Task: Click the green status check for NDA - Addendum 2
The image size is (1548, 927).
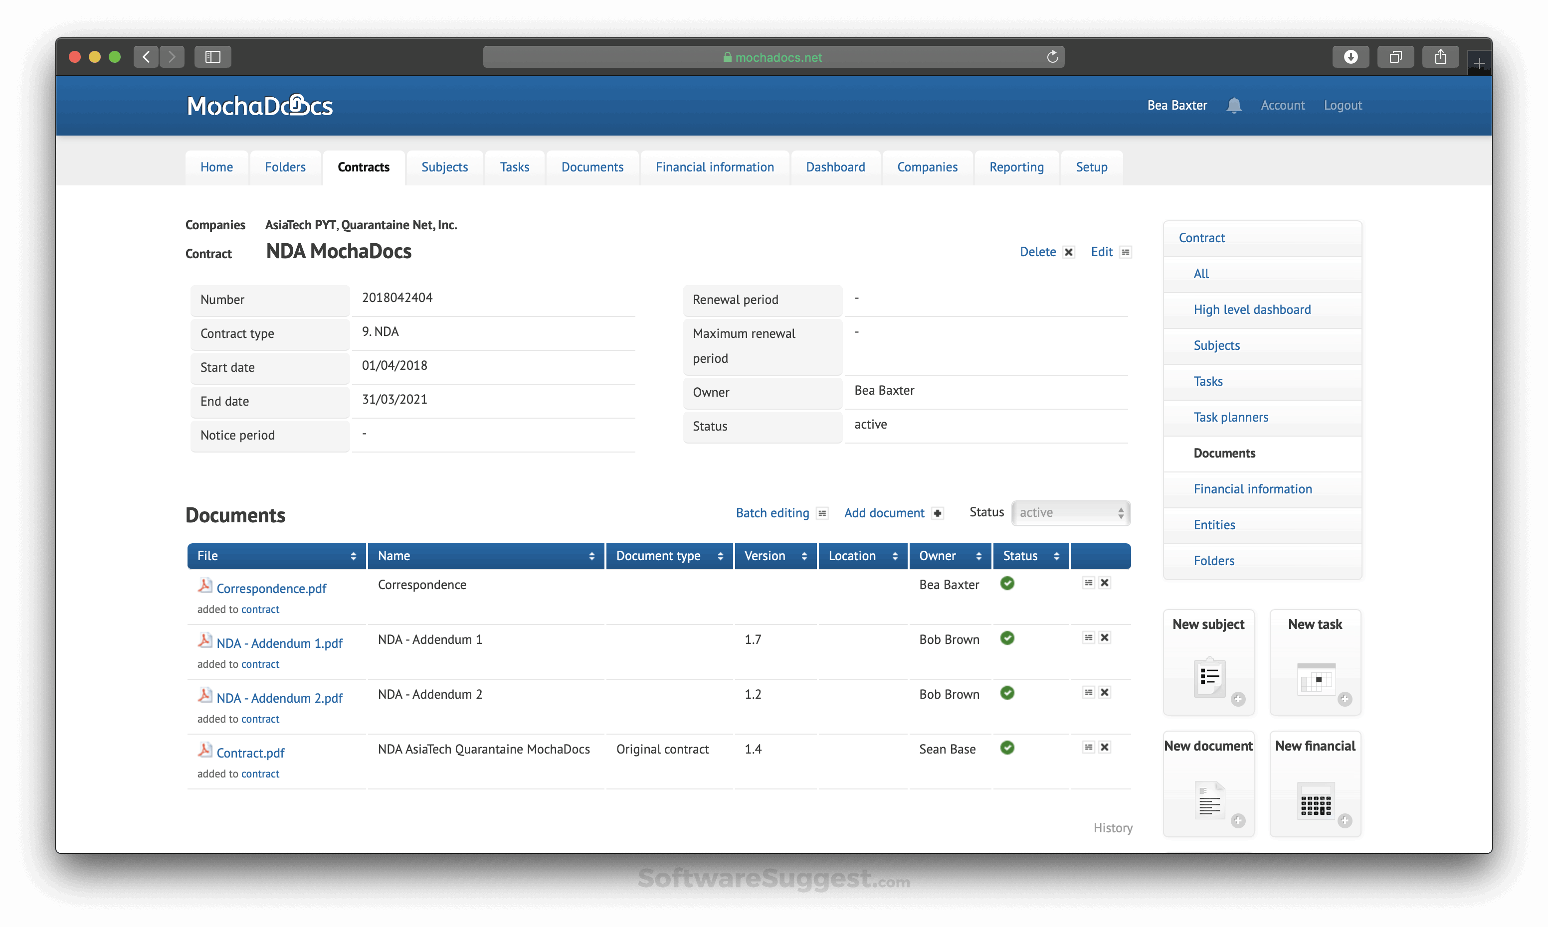Action: 1007,693
